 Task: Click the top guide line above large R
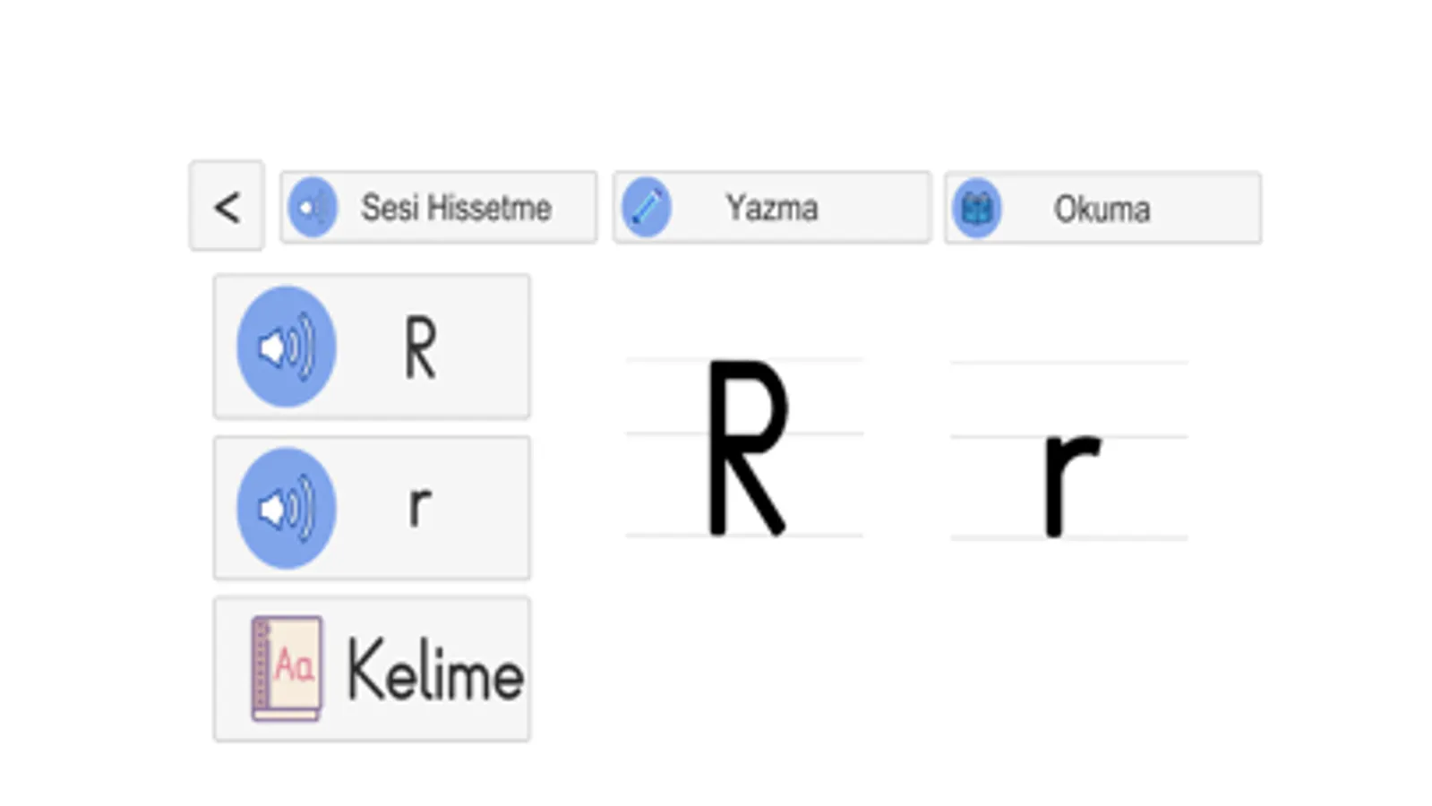(x=663, y=360)
